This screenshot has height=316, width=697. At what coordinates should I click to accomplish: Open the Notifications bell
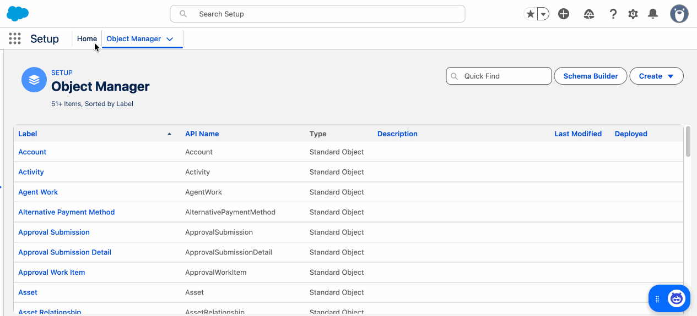pyautogui.click(x=653, y=14)
